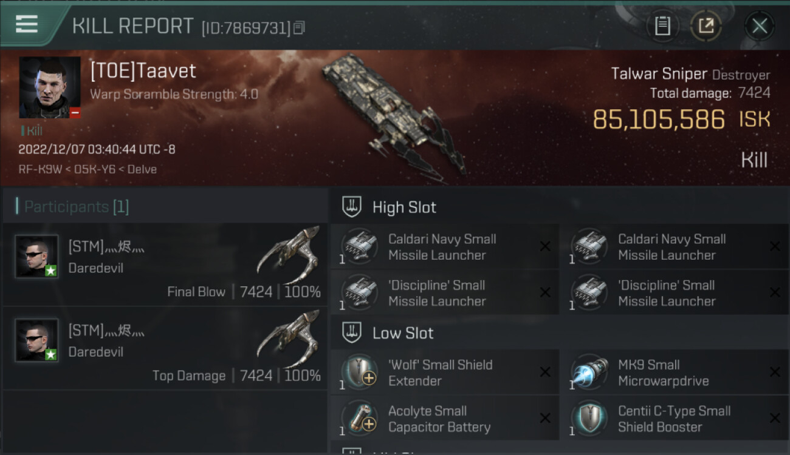Select the Acolyte Small Capacitor Battery icon

pos(359,417)
